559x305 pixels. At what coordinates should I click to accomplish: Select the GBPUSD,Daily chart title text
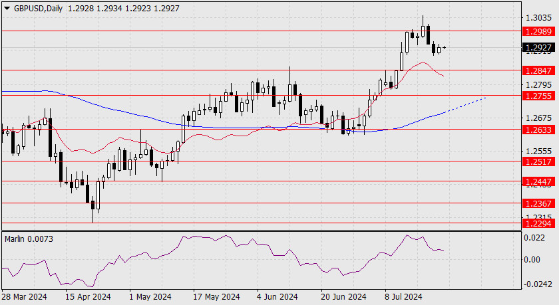click(x=38, y=8)
